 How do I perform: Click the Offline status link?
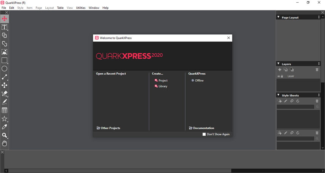198,80
